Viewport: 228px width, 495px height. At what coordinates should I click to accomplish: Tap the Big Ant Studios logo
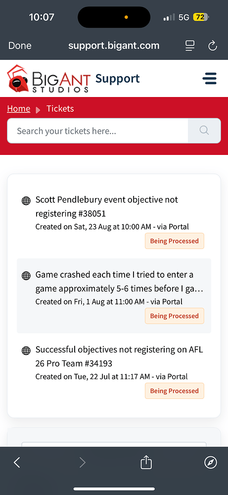(x=48, y=79)
